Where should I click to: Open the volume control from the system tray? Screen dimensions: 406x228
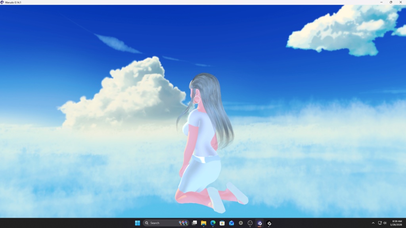(385, 223)
